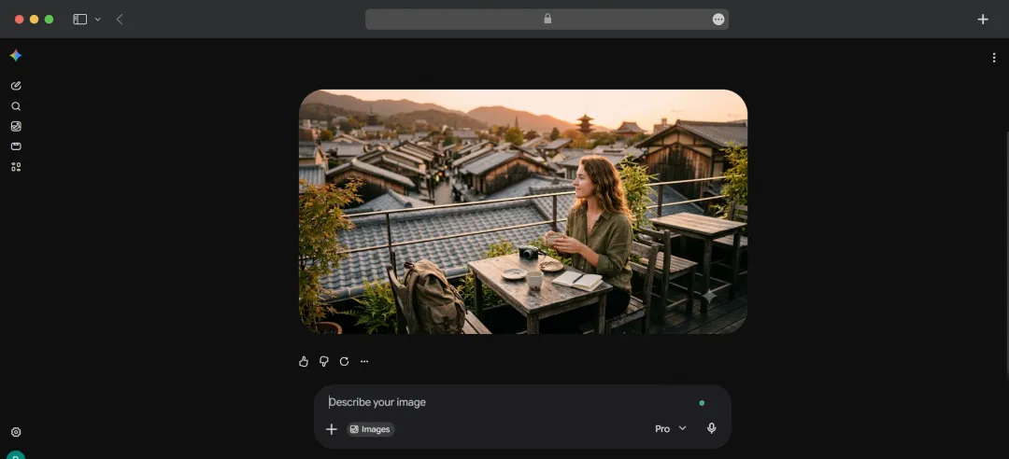Open the account avatar at bottom left
Screen dimensions: 1009x459
16,454
